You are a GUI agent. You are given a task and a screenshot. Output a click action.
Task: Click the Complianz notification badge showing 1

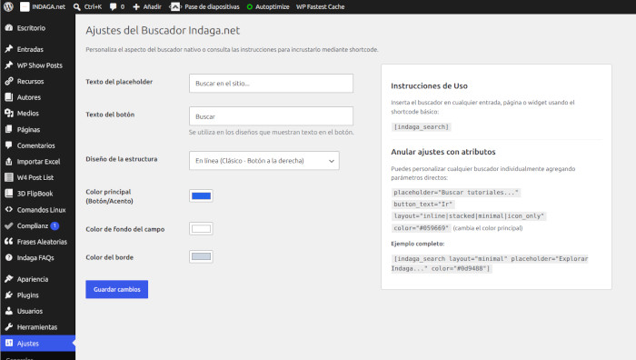(x=55, y=225)
